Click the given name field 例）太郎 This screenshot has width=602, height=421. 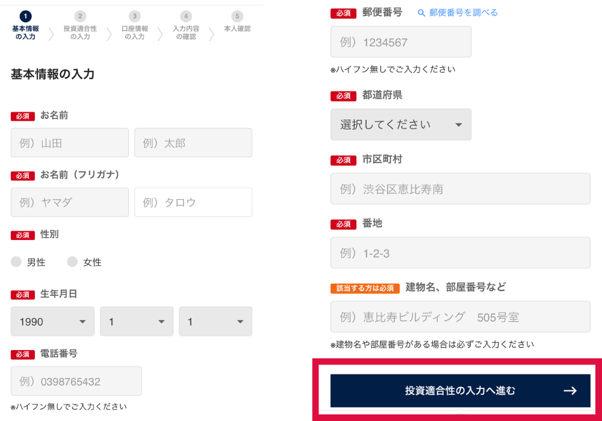(193, 143)
